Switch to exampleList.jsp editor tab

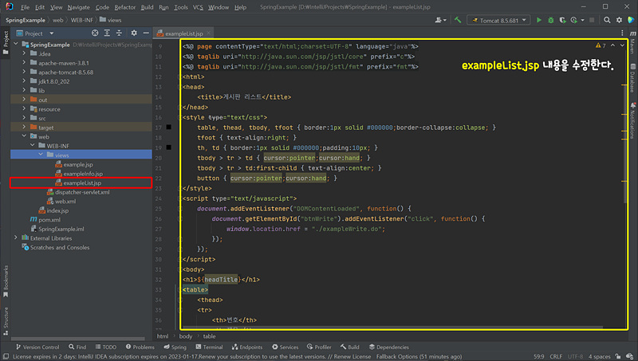pyautogui.click(x=184, y=33)
